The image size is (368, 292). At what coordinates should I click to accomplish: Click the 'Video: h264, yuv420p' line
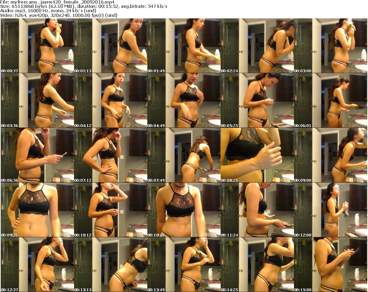[59, 15]
